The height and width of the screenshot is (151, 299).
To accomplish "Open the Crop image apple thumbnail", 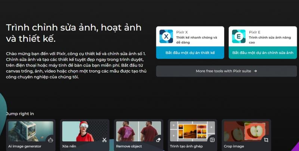I will (x=246, y=131).
